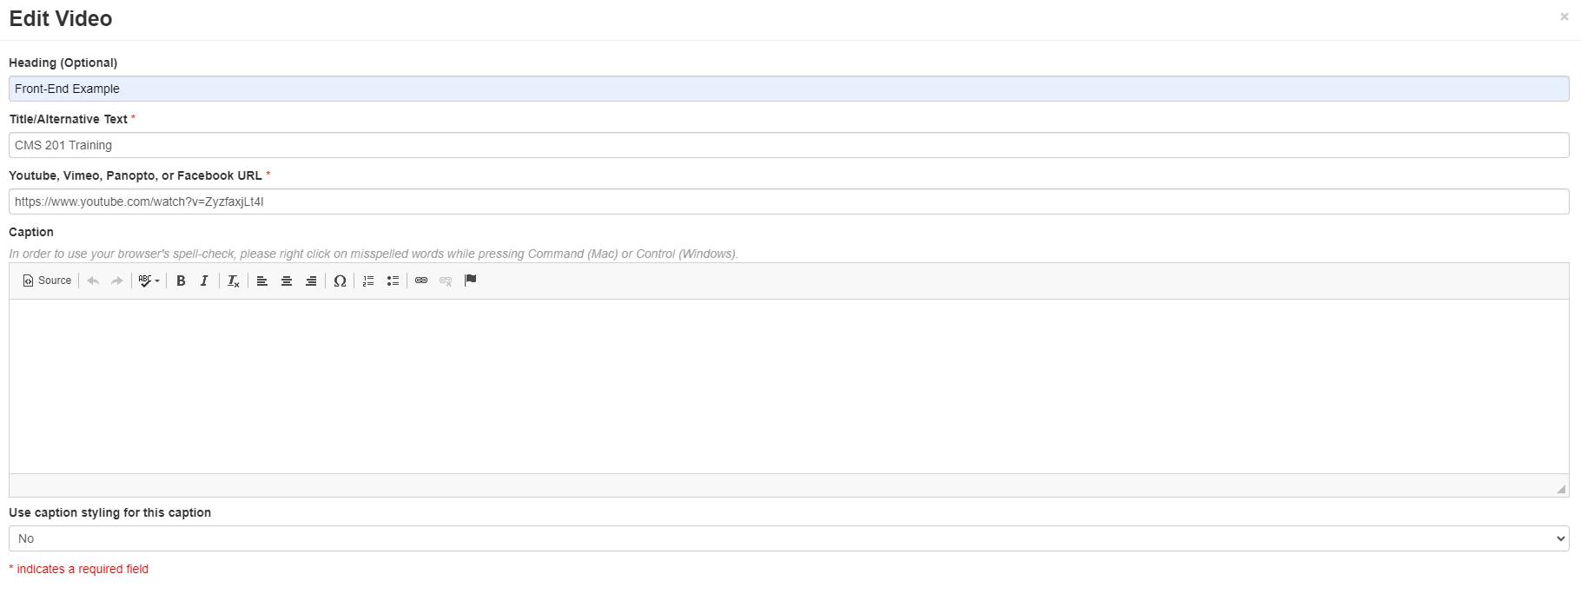
Task: Insert a link in the caption editor
Action: 422,281
